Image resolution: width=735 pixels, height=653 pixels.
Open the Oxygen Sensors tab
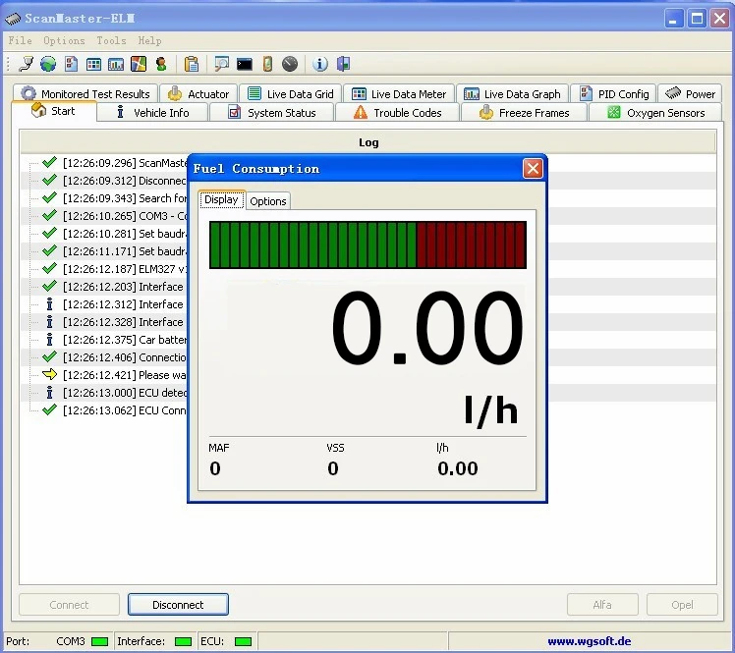click(655, 112)
